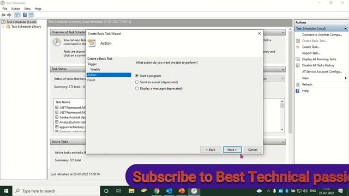
Task: Open Task View from the taskbar
Action: tap(118, 191)
